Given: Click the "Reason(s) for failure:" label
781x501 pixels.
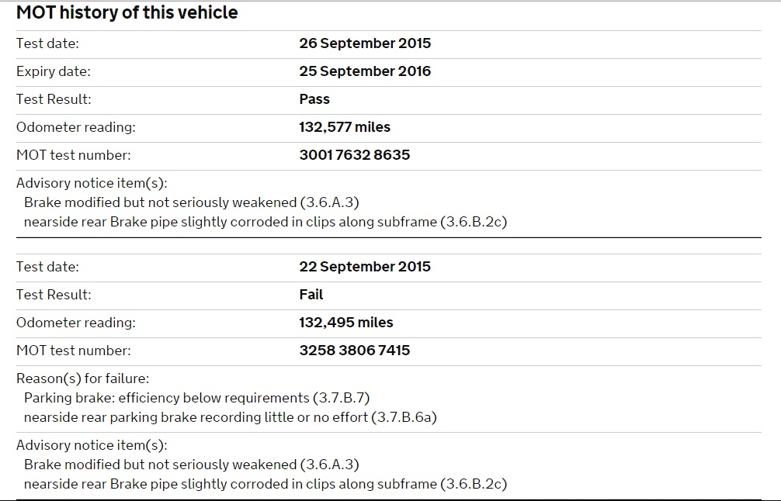Looking at the screenshot, I should [82, 379].
